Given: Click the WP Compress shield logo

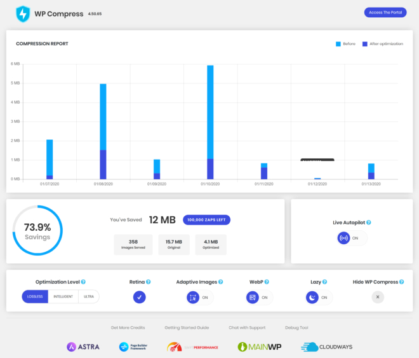Looking at the screenshot, I should [x=23, y=13].
